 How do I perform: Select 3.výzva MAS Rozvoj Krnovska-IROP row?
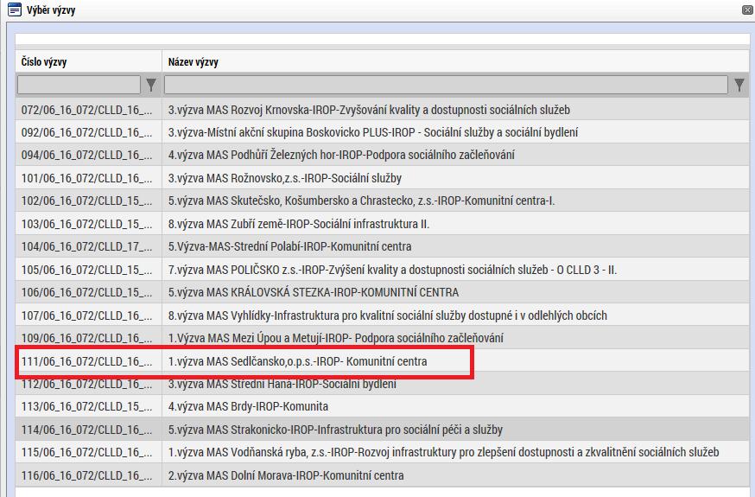click(369, 110)
